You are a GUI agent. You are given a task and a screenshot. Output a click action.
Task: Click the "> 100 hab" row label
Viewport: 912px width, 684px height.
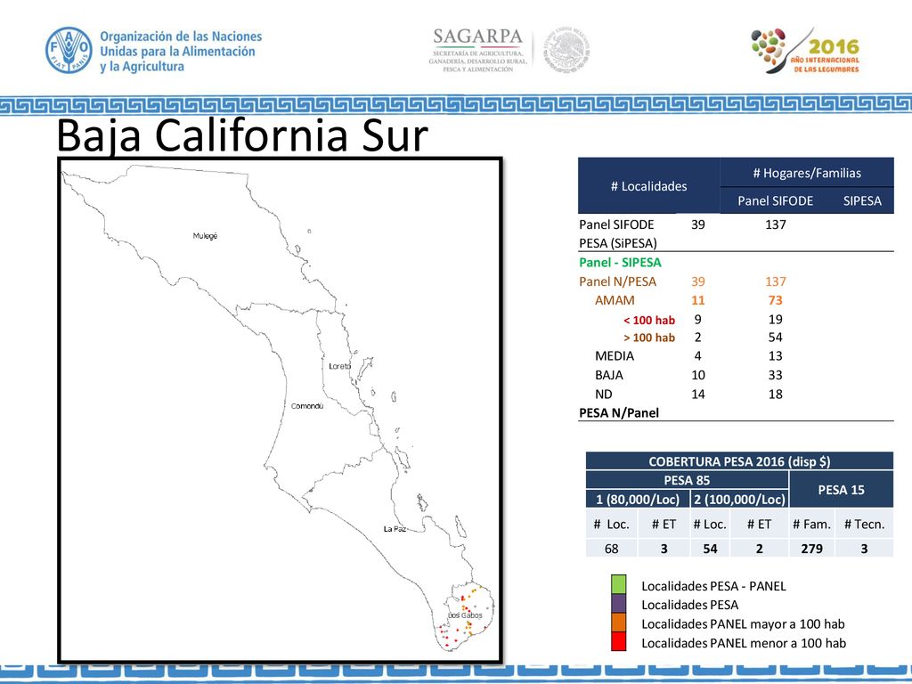[x=649, y=338]
